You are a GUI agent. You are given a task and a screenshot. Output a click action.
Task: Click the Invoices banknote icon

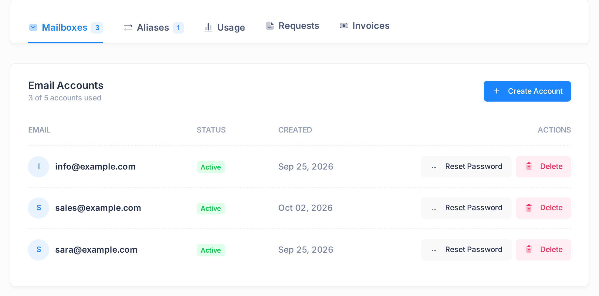[x=344, y=26]
